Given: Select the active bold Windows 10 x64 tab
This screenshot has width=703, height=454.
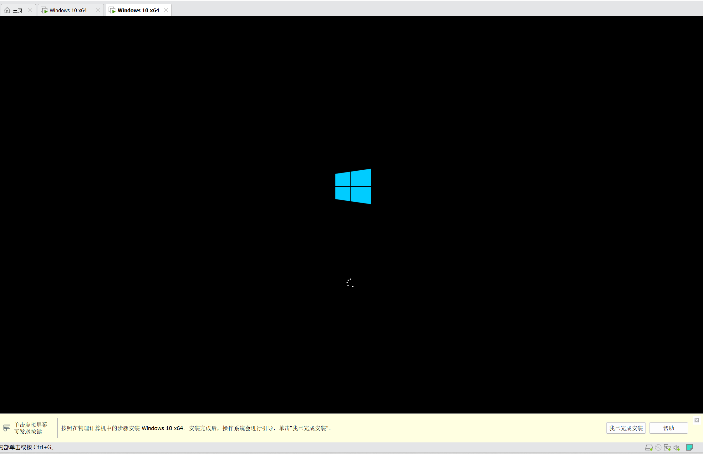Looking at the screenshot, I should tap(139, 10).
